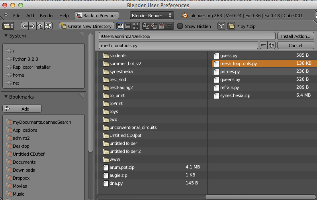Open Desktop bookmark

coord(43,146)
